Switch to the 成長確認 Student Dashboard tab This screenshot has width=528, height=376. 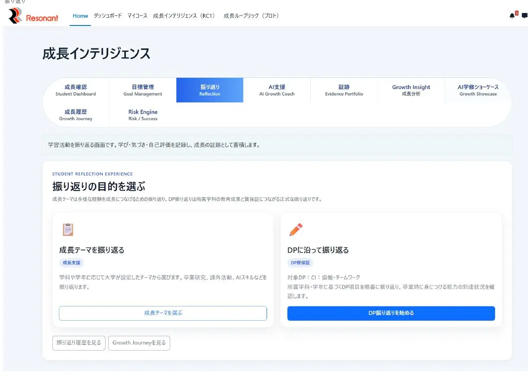[x=76, y=90]
